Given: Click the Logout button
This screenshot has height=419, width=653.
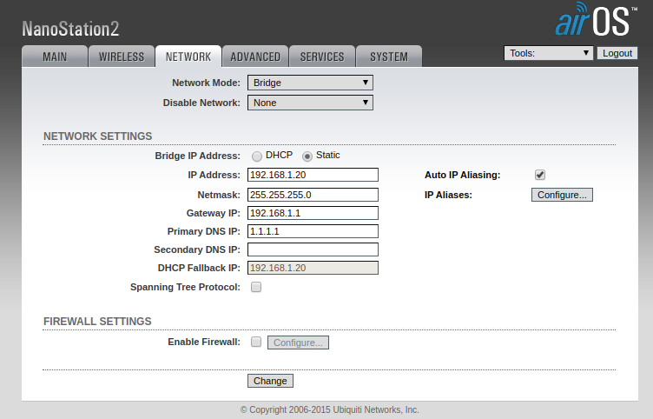Looking at the screenshot, I should pyautogui.click(x=617, y=53).
